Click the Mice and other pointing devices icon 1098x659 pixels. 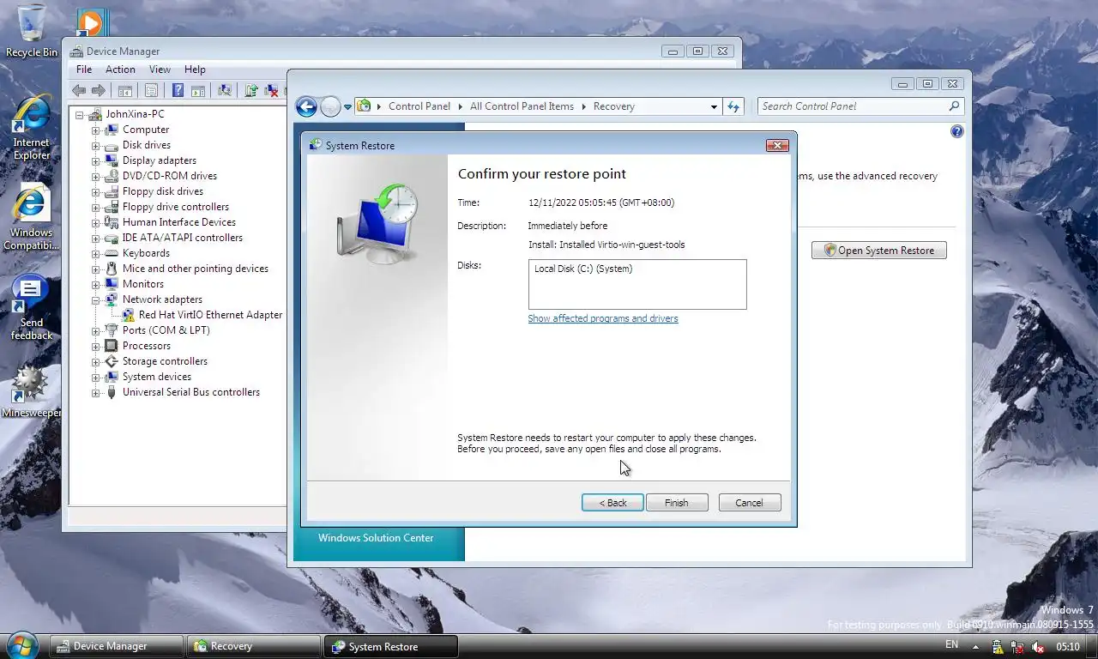click(x=111, y=269)
